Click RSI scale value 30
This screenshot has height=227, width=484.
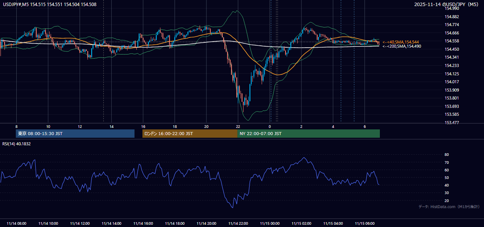447,193
